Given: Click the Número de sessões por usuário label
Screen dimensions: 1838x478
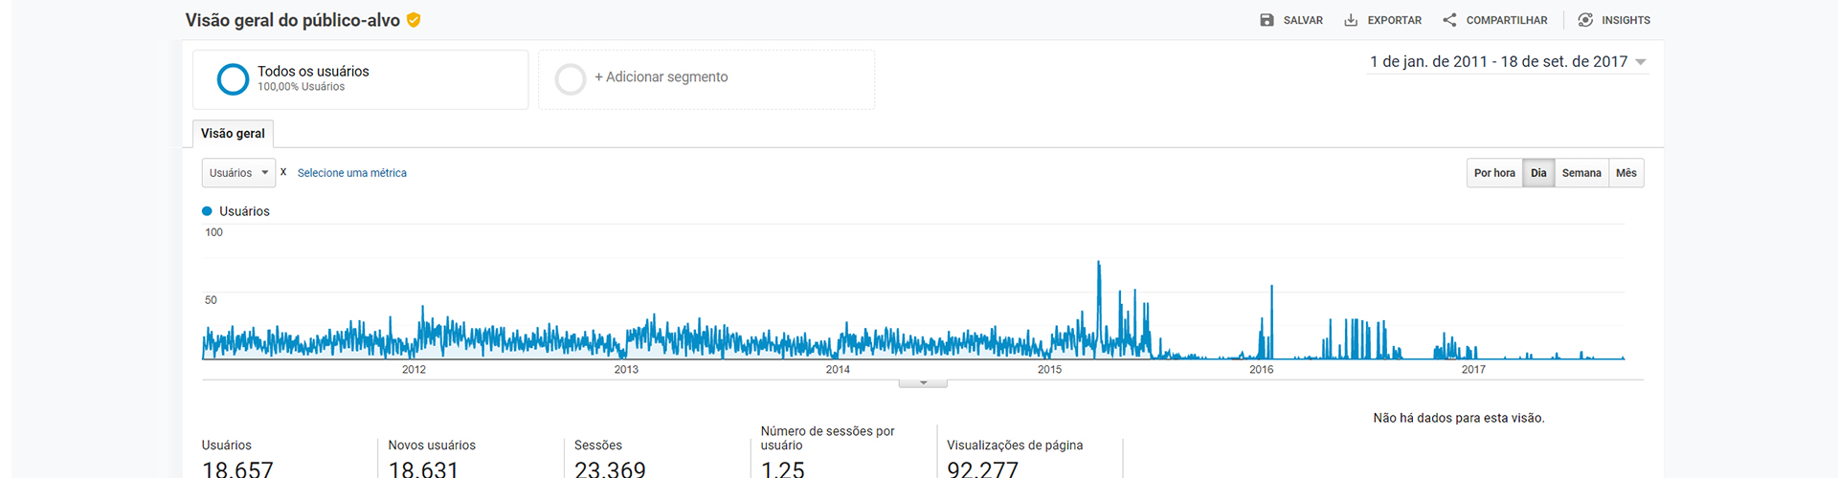Looking at the screenshot, I should coord(828,438).
